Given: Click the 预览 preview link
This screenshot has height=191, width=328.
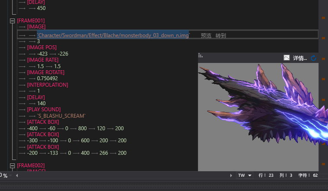Looking at the screenshot, I should coord(206,35).
